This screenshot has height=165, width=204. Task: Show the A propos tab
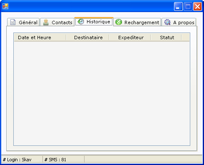(x=179, y=22)
